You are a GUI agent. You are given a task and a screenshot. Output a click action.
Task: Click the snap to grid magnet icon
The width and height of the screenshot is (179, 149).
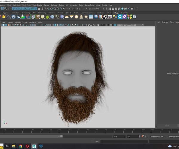(48, 9)
